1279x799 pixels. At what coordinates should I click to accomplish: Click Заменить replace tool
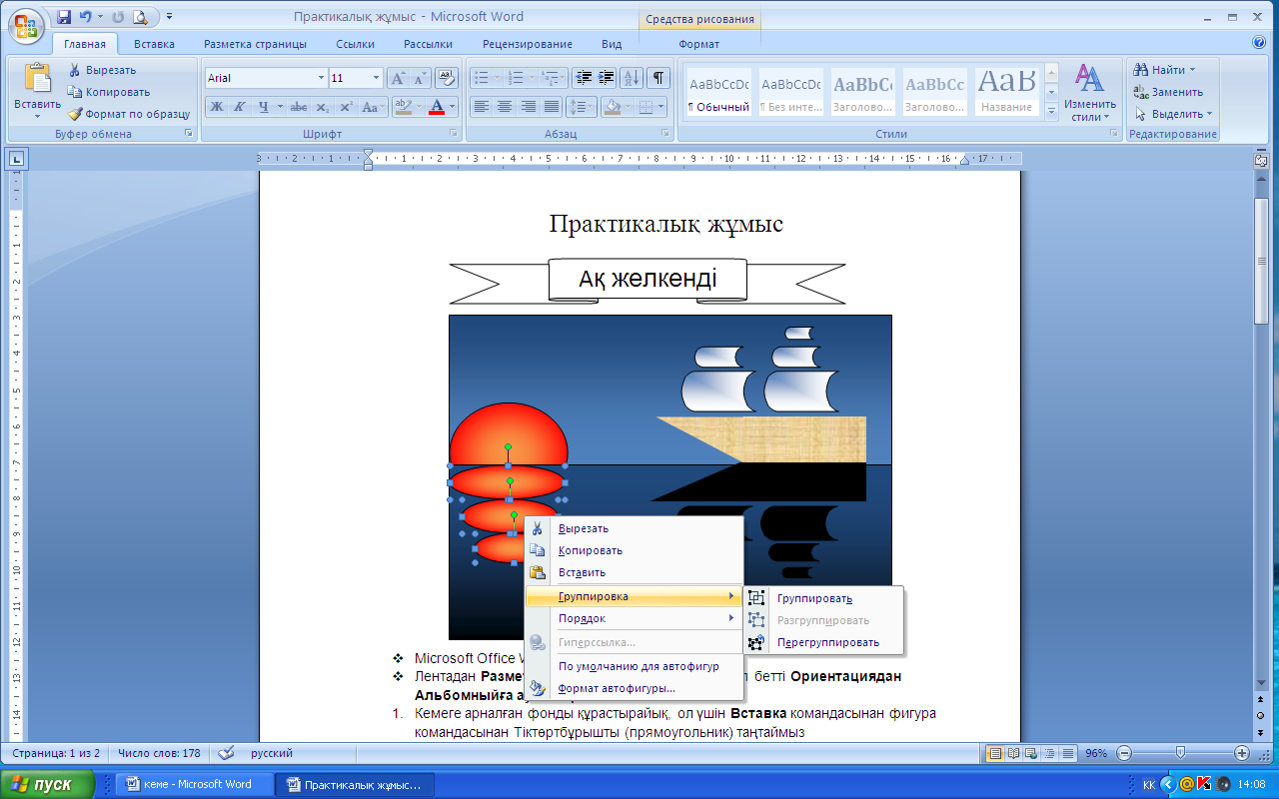(1168, 92)
